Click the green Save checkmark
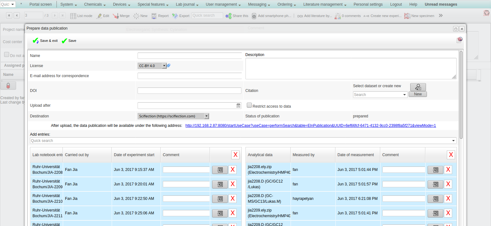491x226 pixels. tap(65, 41)
